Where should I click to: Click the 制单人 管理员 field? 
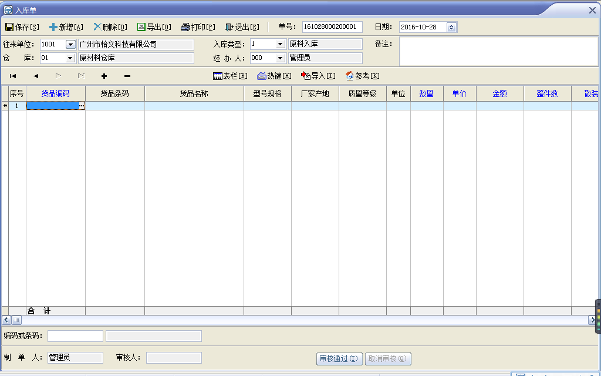(x=75, y=358)
